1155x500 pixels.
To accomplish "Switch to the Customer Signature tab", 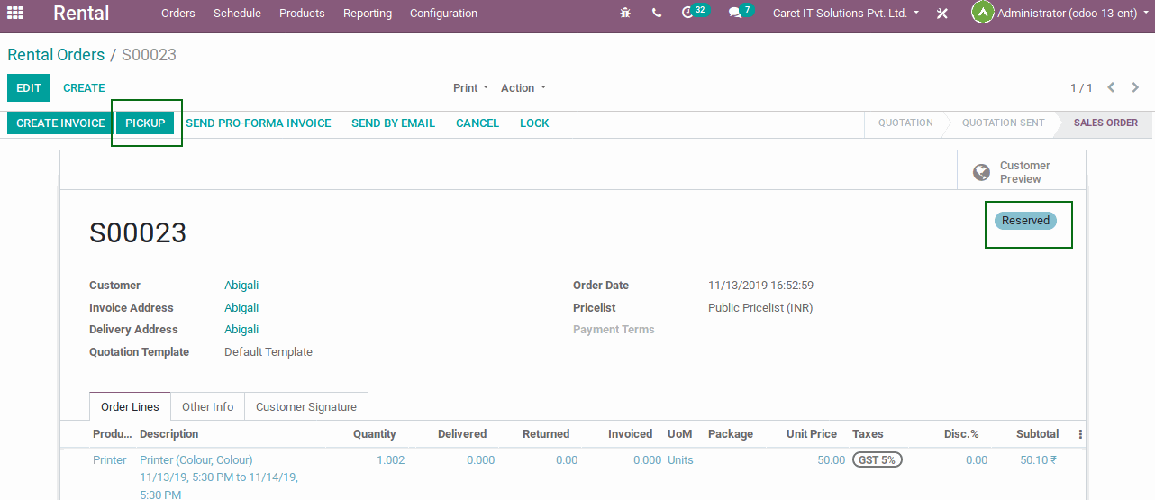I will click(305, 407).
